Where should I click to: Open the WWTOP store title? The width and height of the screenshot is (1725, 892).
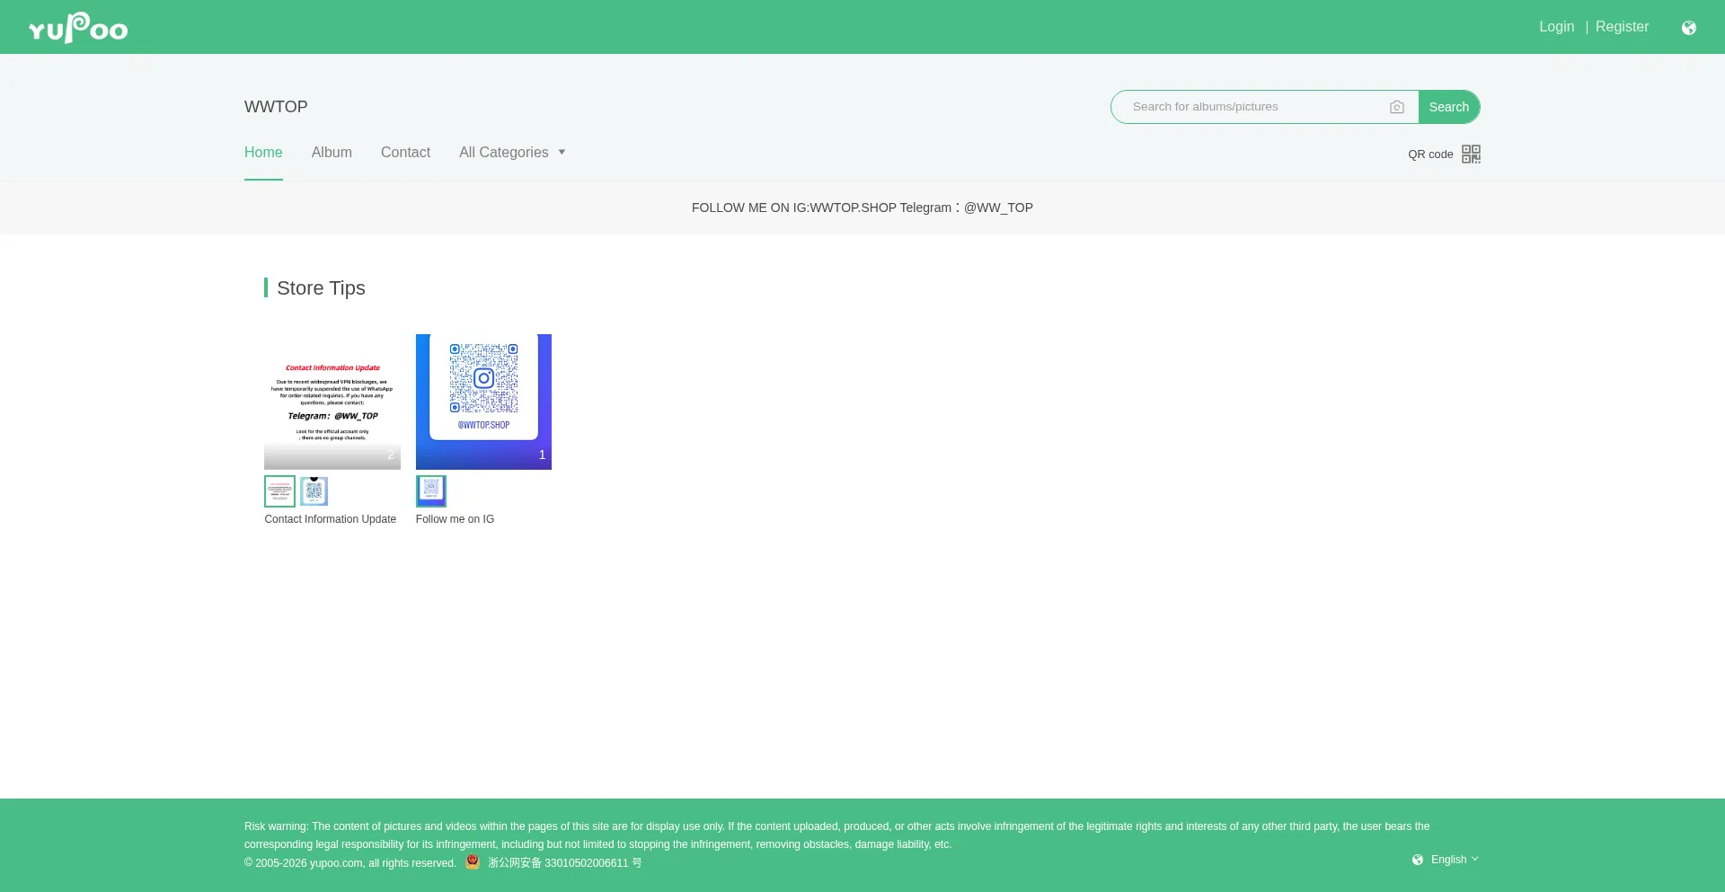276,107
